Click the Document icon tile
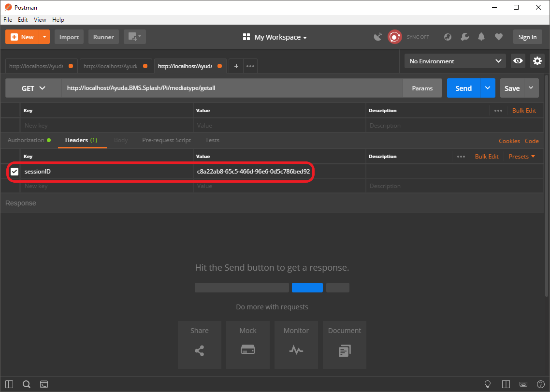The image size is (550, 392). coord(345,345)
